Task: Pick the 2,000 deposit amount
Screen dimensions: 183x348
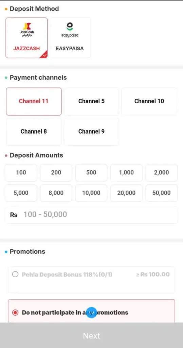Action: pos(162,173)
